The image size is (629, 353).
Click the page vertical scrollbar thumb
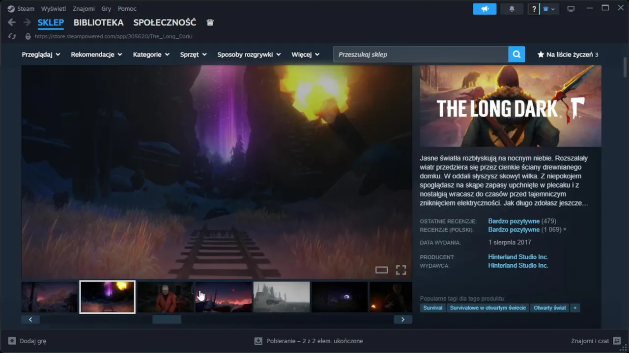pos(625,67)
